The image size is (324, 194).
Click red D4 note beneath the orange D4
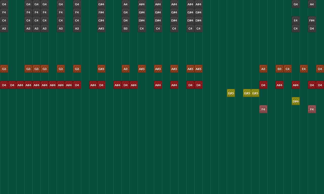pyautogui.click(x=320, y=85)
